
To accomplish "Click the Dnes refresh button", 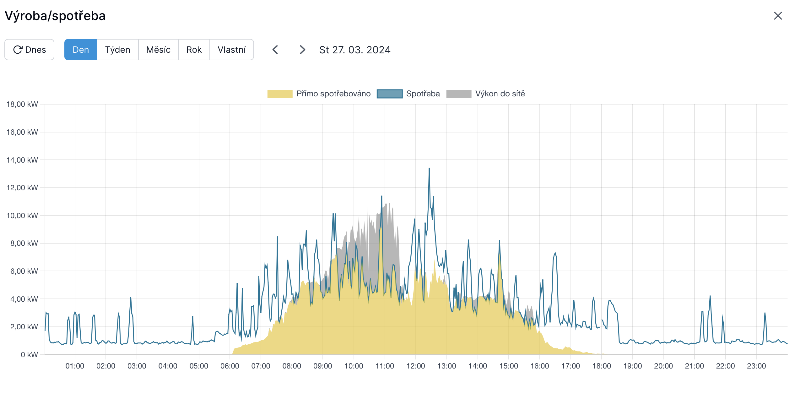I will [x=30, y=50].
